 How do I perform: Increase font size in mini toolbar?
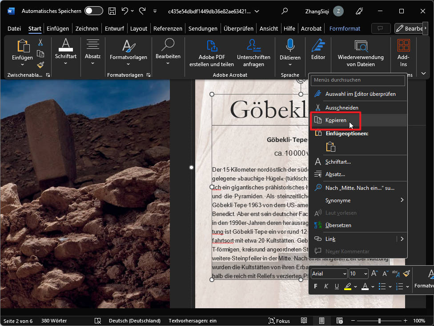pos(374,273)
